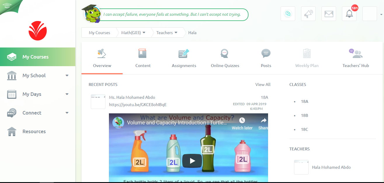Image resolution: width=384 pixels, height=183 pixels.
Task: Open the chat bubbles icon in header
Action: coord(288,14)
